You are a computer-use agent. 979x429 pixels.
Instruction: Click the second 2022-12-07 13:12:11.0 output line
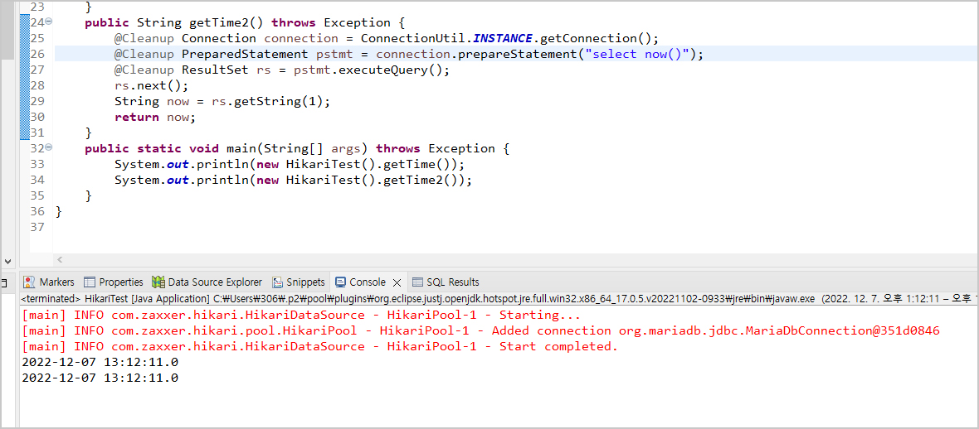point(100,378)
